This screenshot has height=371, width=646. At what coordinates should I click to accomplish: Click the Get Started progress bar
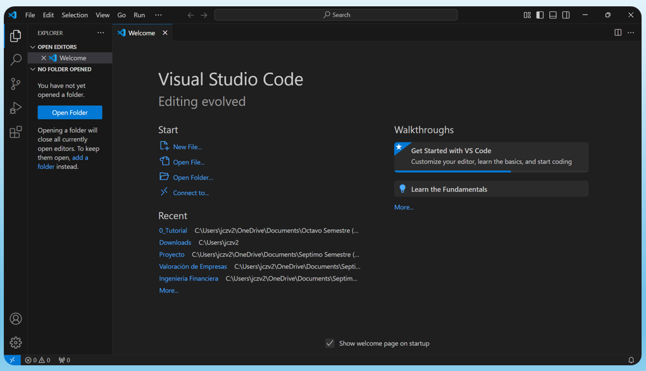click(491, 171)
